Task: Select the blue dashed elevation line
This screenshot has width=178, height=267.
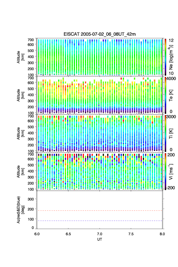Action: click(100, 221)
